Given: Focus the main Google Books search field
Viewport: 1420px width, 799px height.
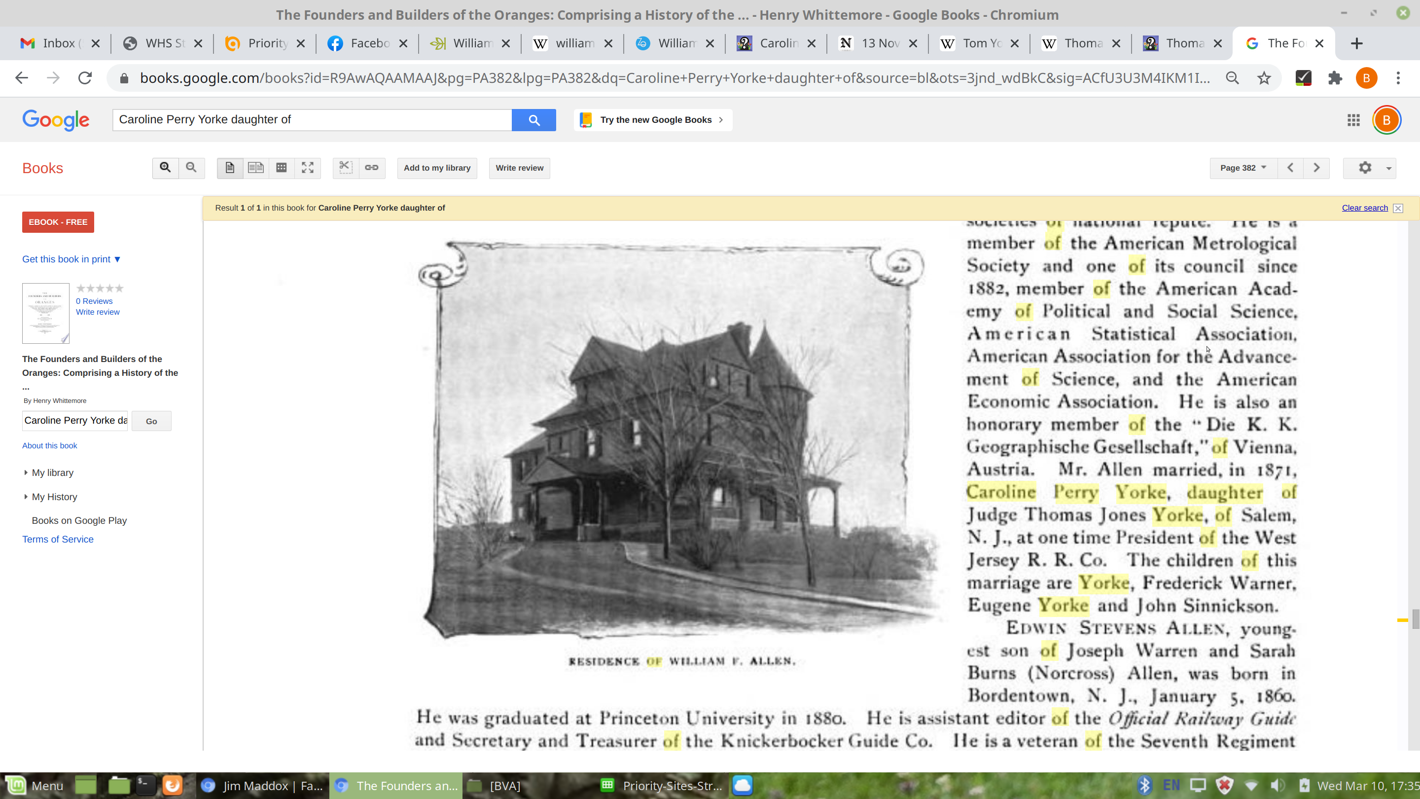Looking at the screenshot, I should point(312,120).
